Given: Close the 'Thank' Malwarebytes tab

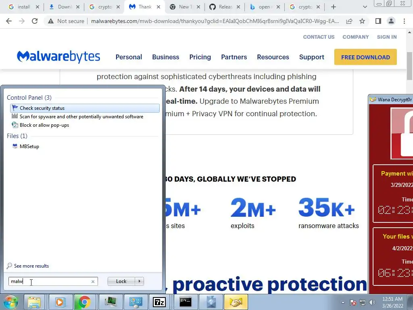Looking at the screenshot, I should 158,7.
